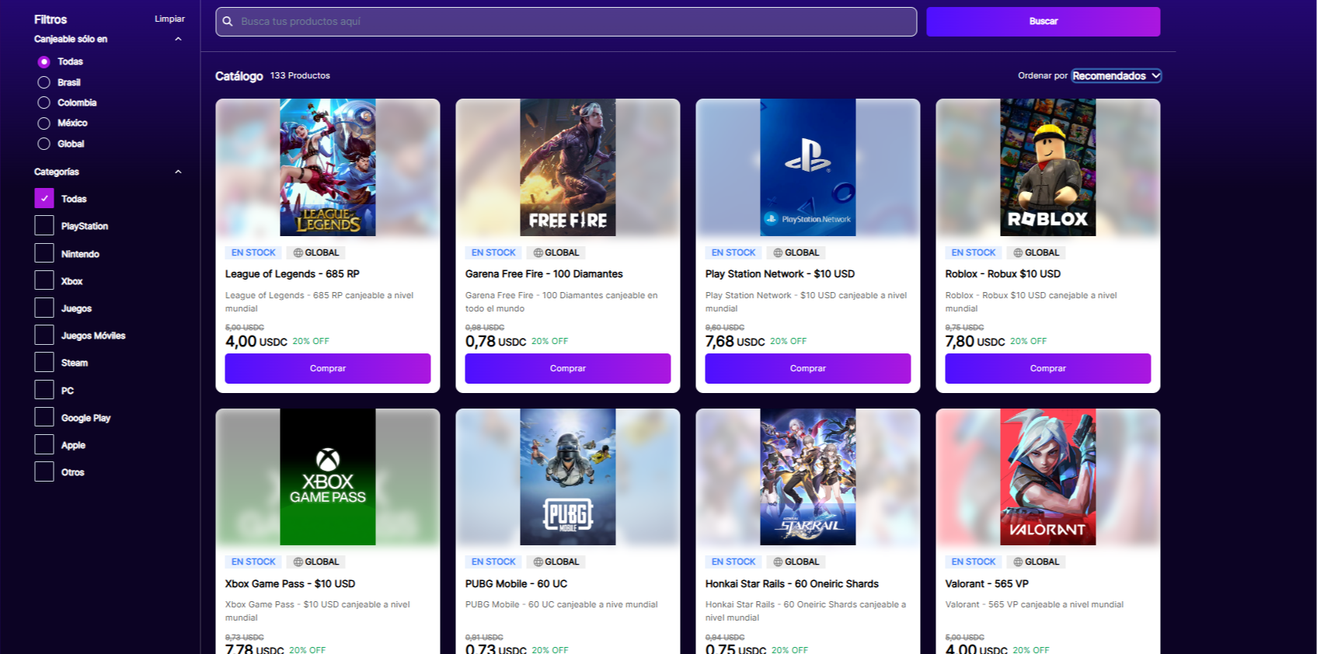Viewport: 1317px width, 654px height.
Task: Collapse the Canjeable sólo en section
Action: [x=178, y=39]
